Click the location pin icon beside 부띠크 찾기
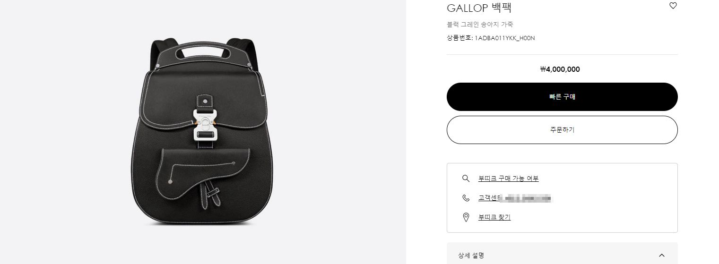 [x=466, y=217]
